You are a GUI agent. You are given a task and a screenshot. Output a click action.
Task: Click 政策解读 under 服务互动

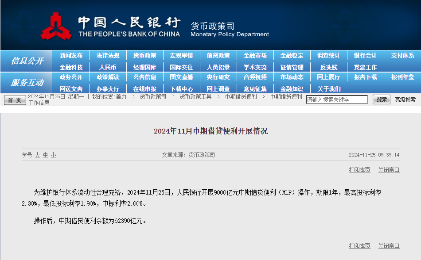pyautogui.click(x=108, y=77)
